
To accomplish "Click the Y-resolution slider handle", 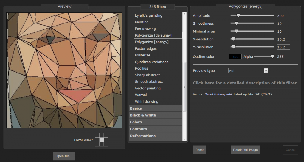I will point(234,47).
